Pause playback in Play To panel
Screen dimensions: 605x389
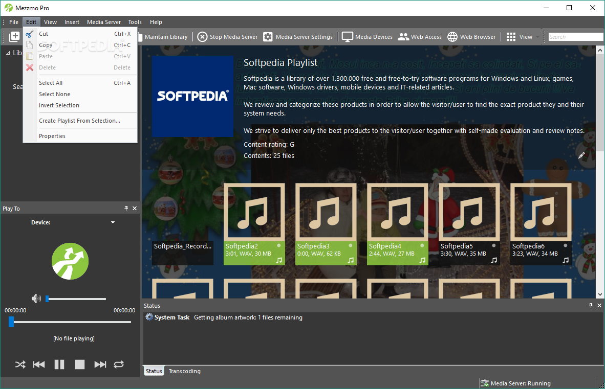[x=59, y=364]
